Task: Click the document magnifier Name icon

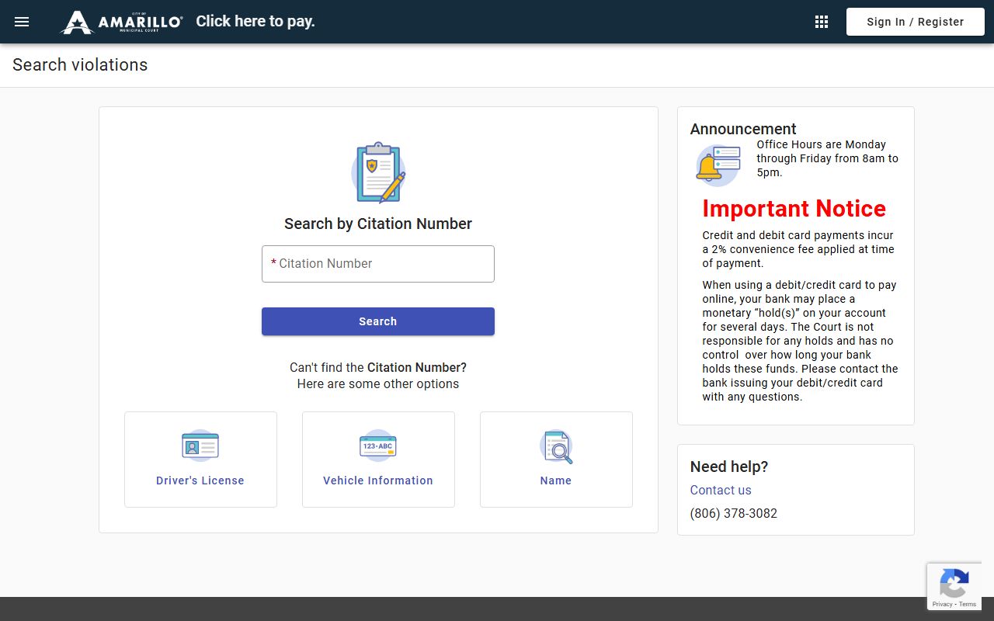Action: point(556,446)
